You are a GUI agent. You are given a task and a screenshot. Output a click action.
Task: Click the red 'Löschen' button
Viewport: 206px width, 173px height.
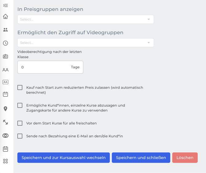click(x=185, y=158)
